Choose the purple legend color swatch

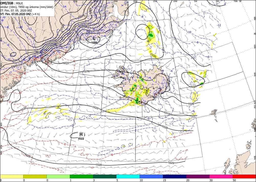198,176
